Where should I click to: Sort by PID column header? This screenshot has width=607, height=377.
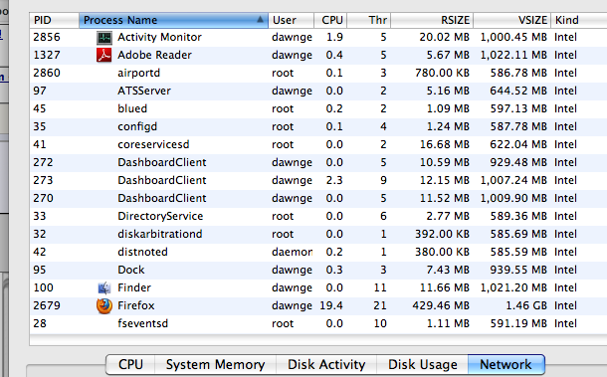tap(54, 20)
